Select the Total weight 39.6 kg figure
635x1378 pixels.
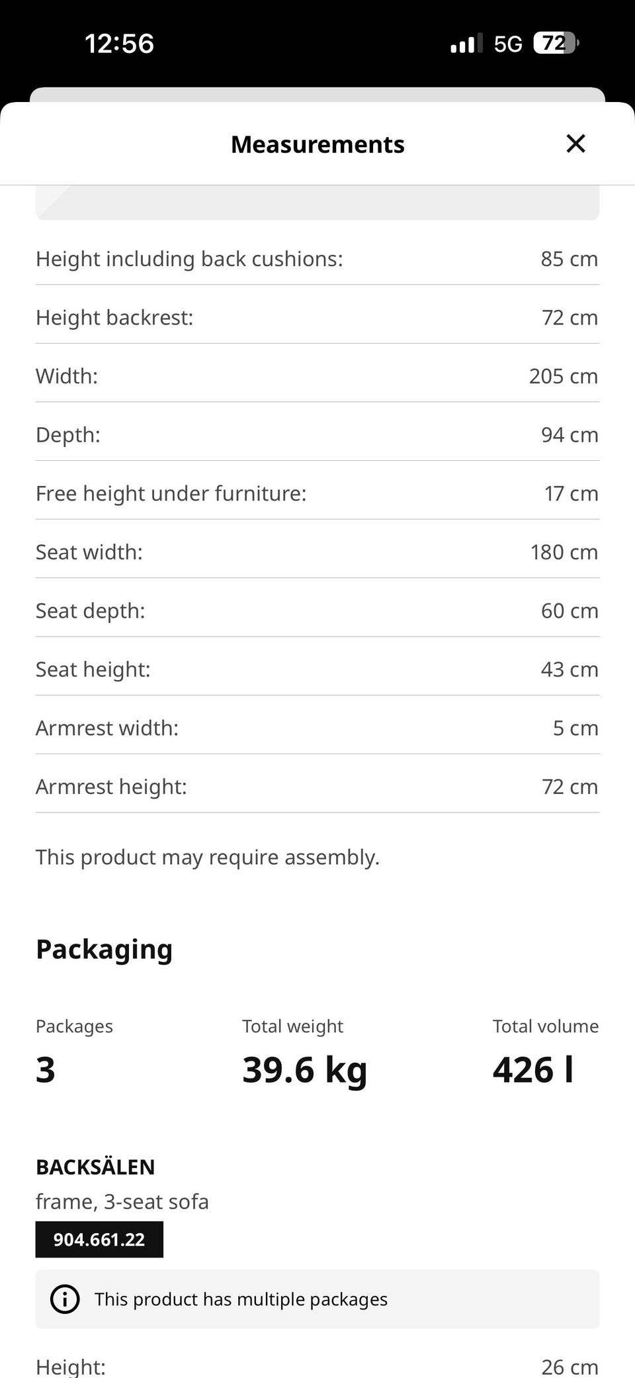tap(304, 1069)
